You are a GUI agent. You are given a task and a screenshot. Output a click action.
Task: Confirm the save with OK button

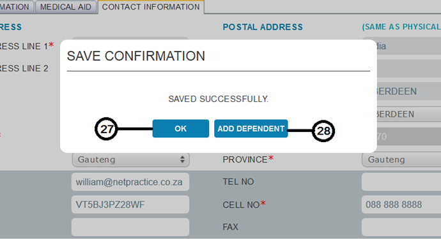pos(181,129)
